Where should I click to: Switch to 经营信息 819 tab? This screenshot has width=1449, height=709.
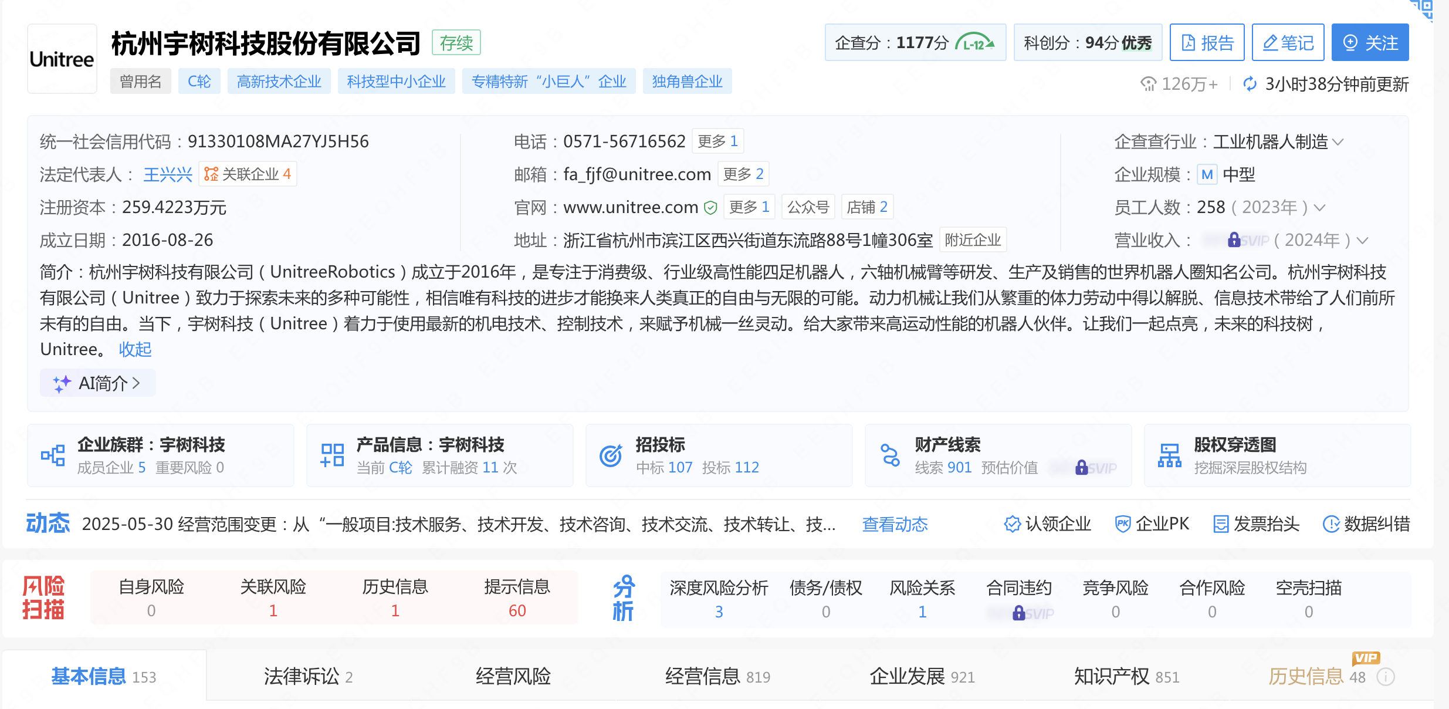click(717, 677)
